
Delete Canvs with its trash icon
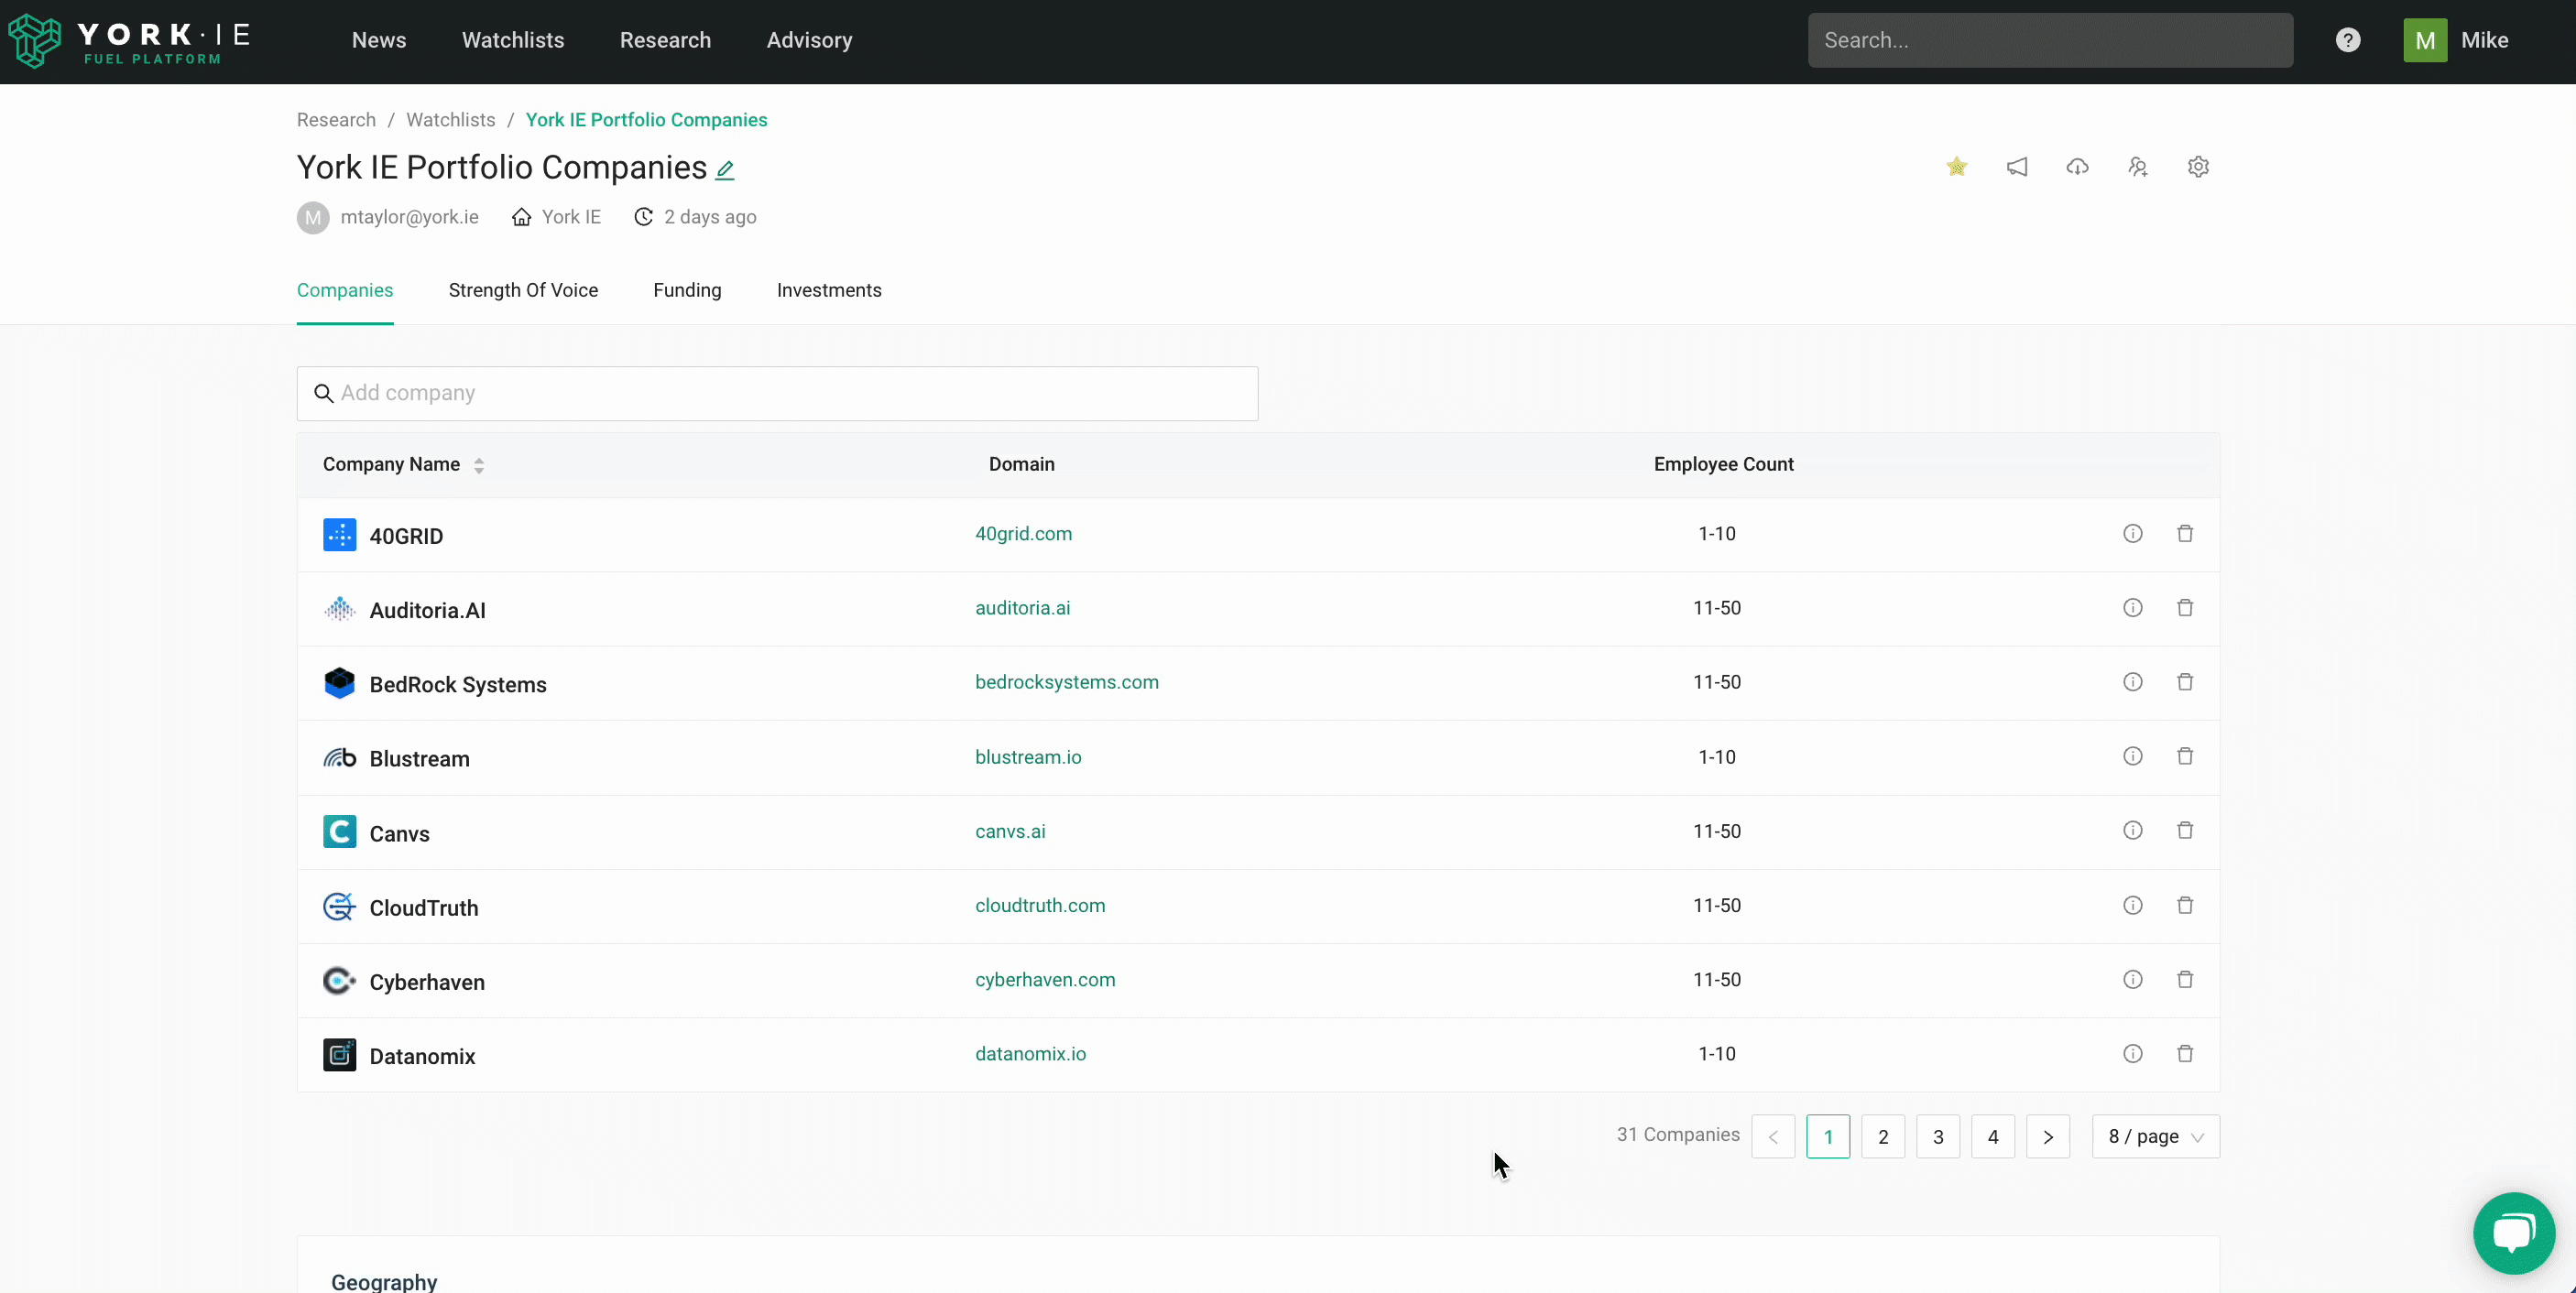(x=2185, y=830)
